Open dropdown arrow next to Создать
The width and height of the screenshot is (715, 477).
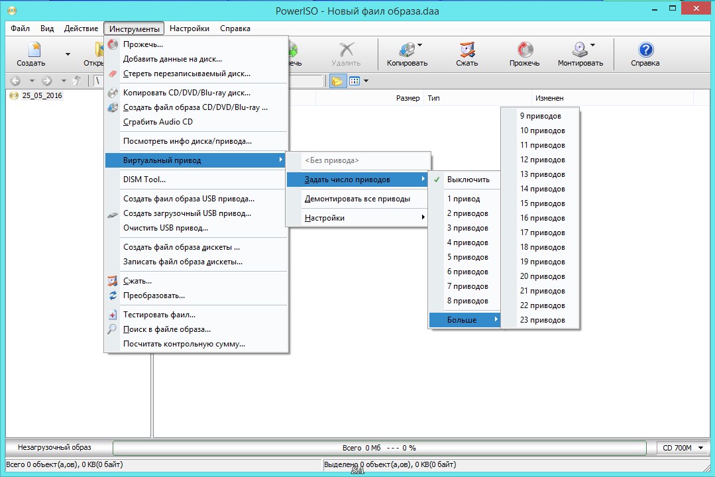pos(68,54)
